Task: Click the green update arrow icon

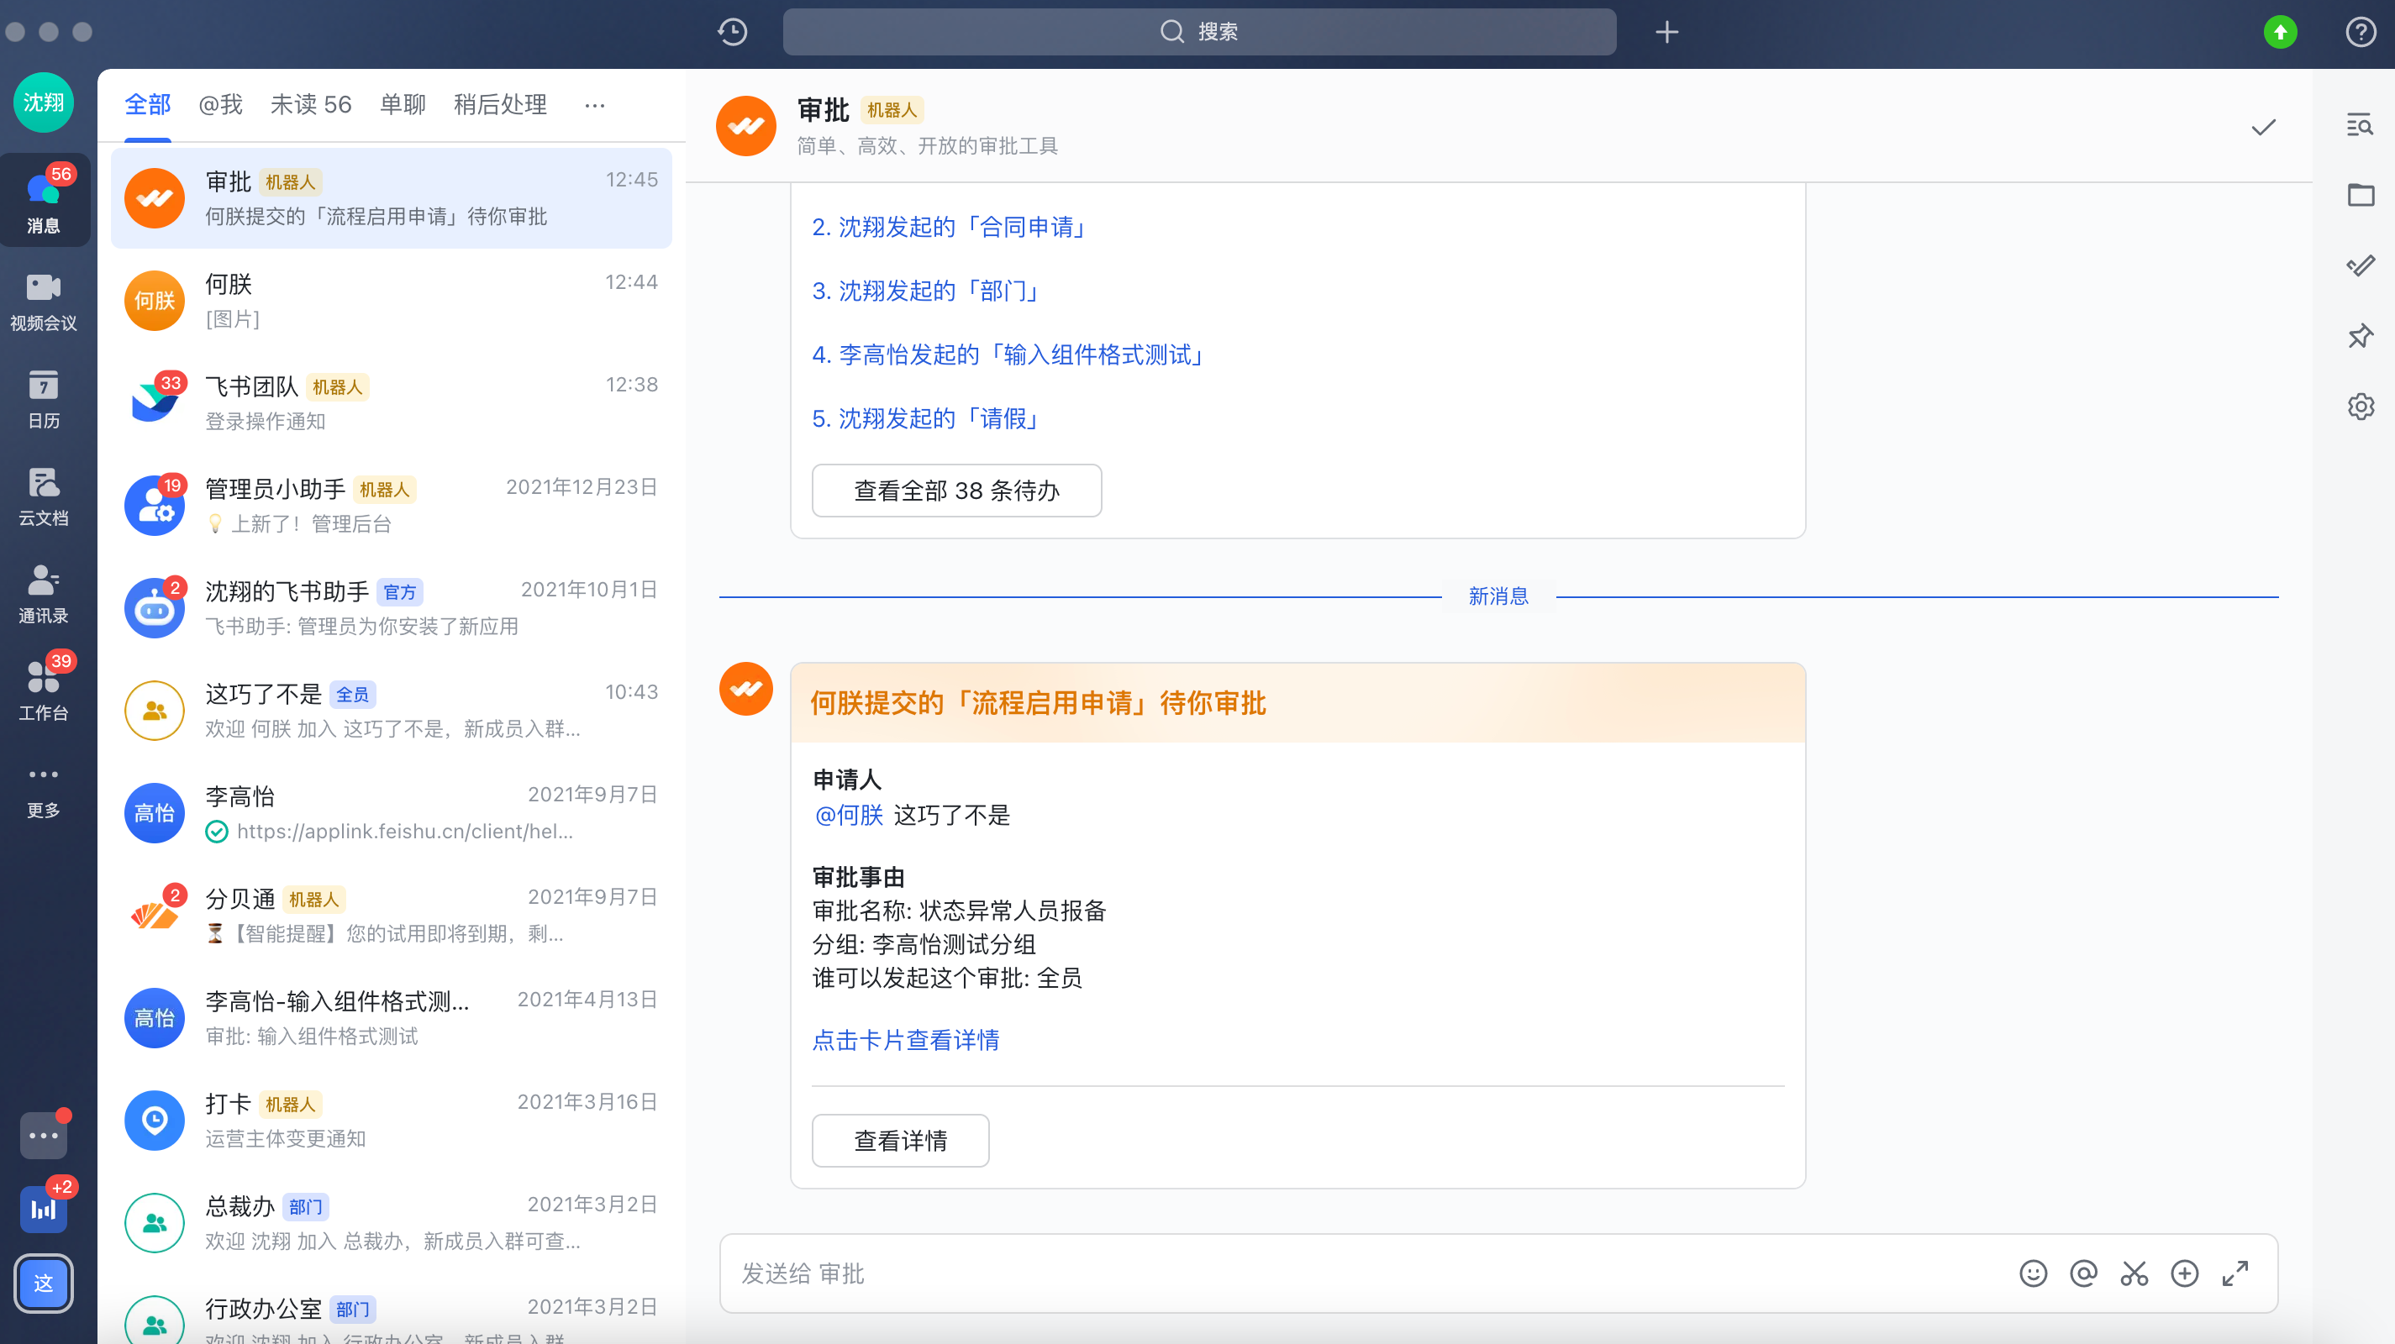Action: (x=2280, y=32)
